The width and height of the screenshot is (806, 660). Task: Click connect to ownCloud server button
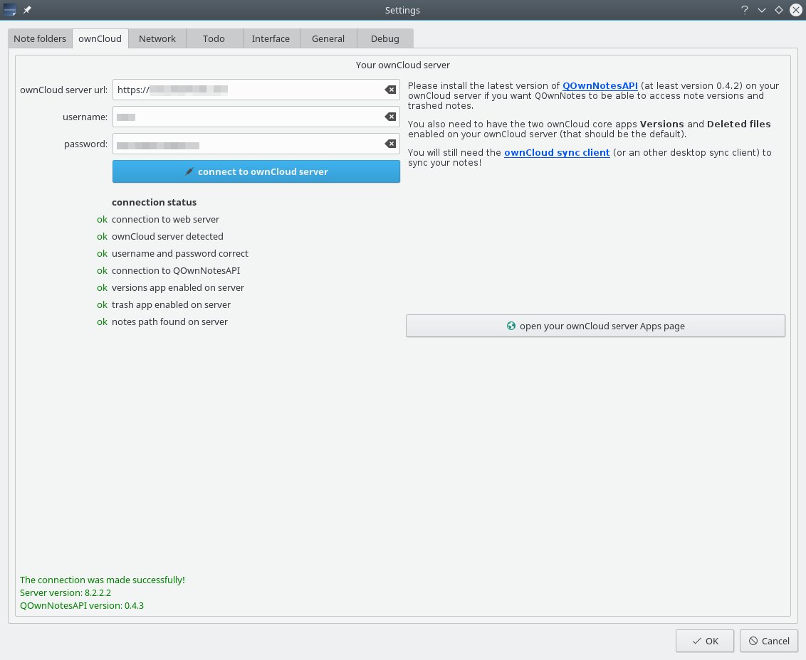click(256, 171)
